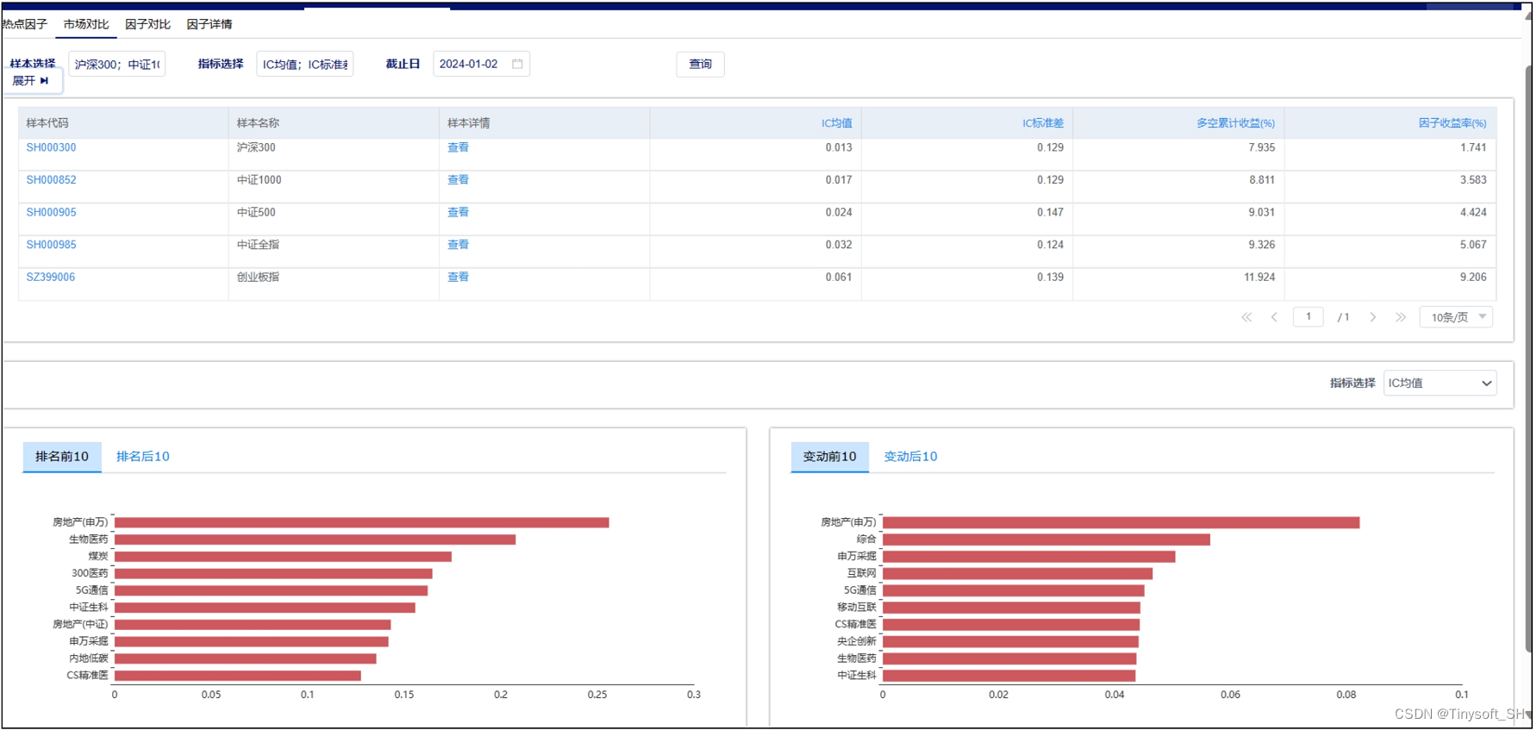Switch to the 热点因子 tab
This screenshot has height=730, width=1537.
[24, 24]
